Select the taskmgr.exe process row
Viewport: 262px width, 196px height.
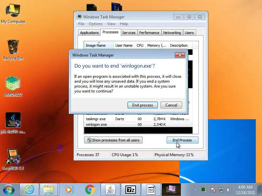click(x=138, y=119)
